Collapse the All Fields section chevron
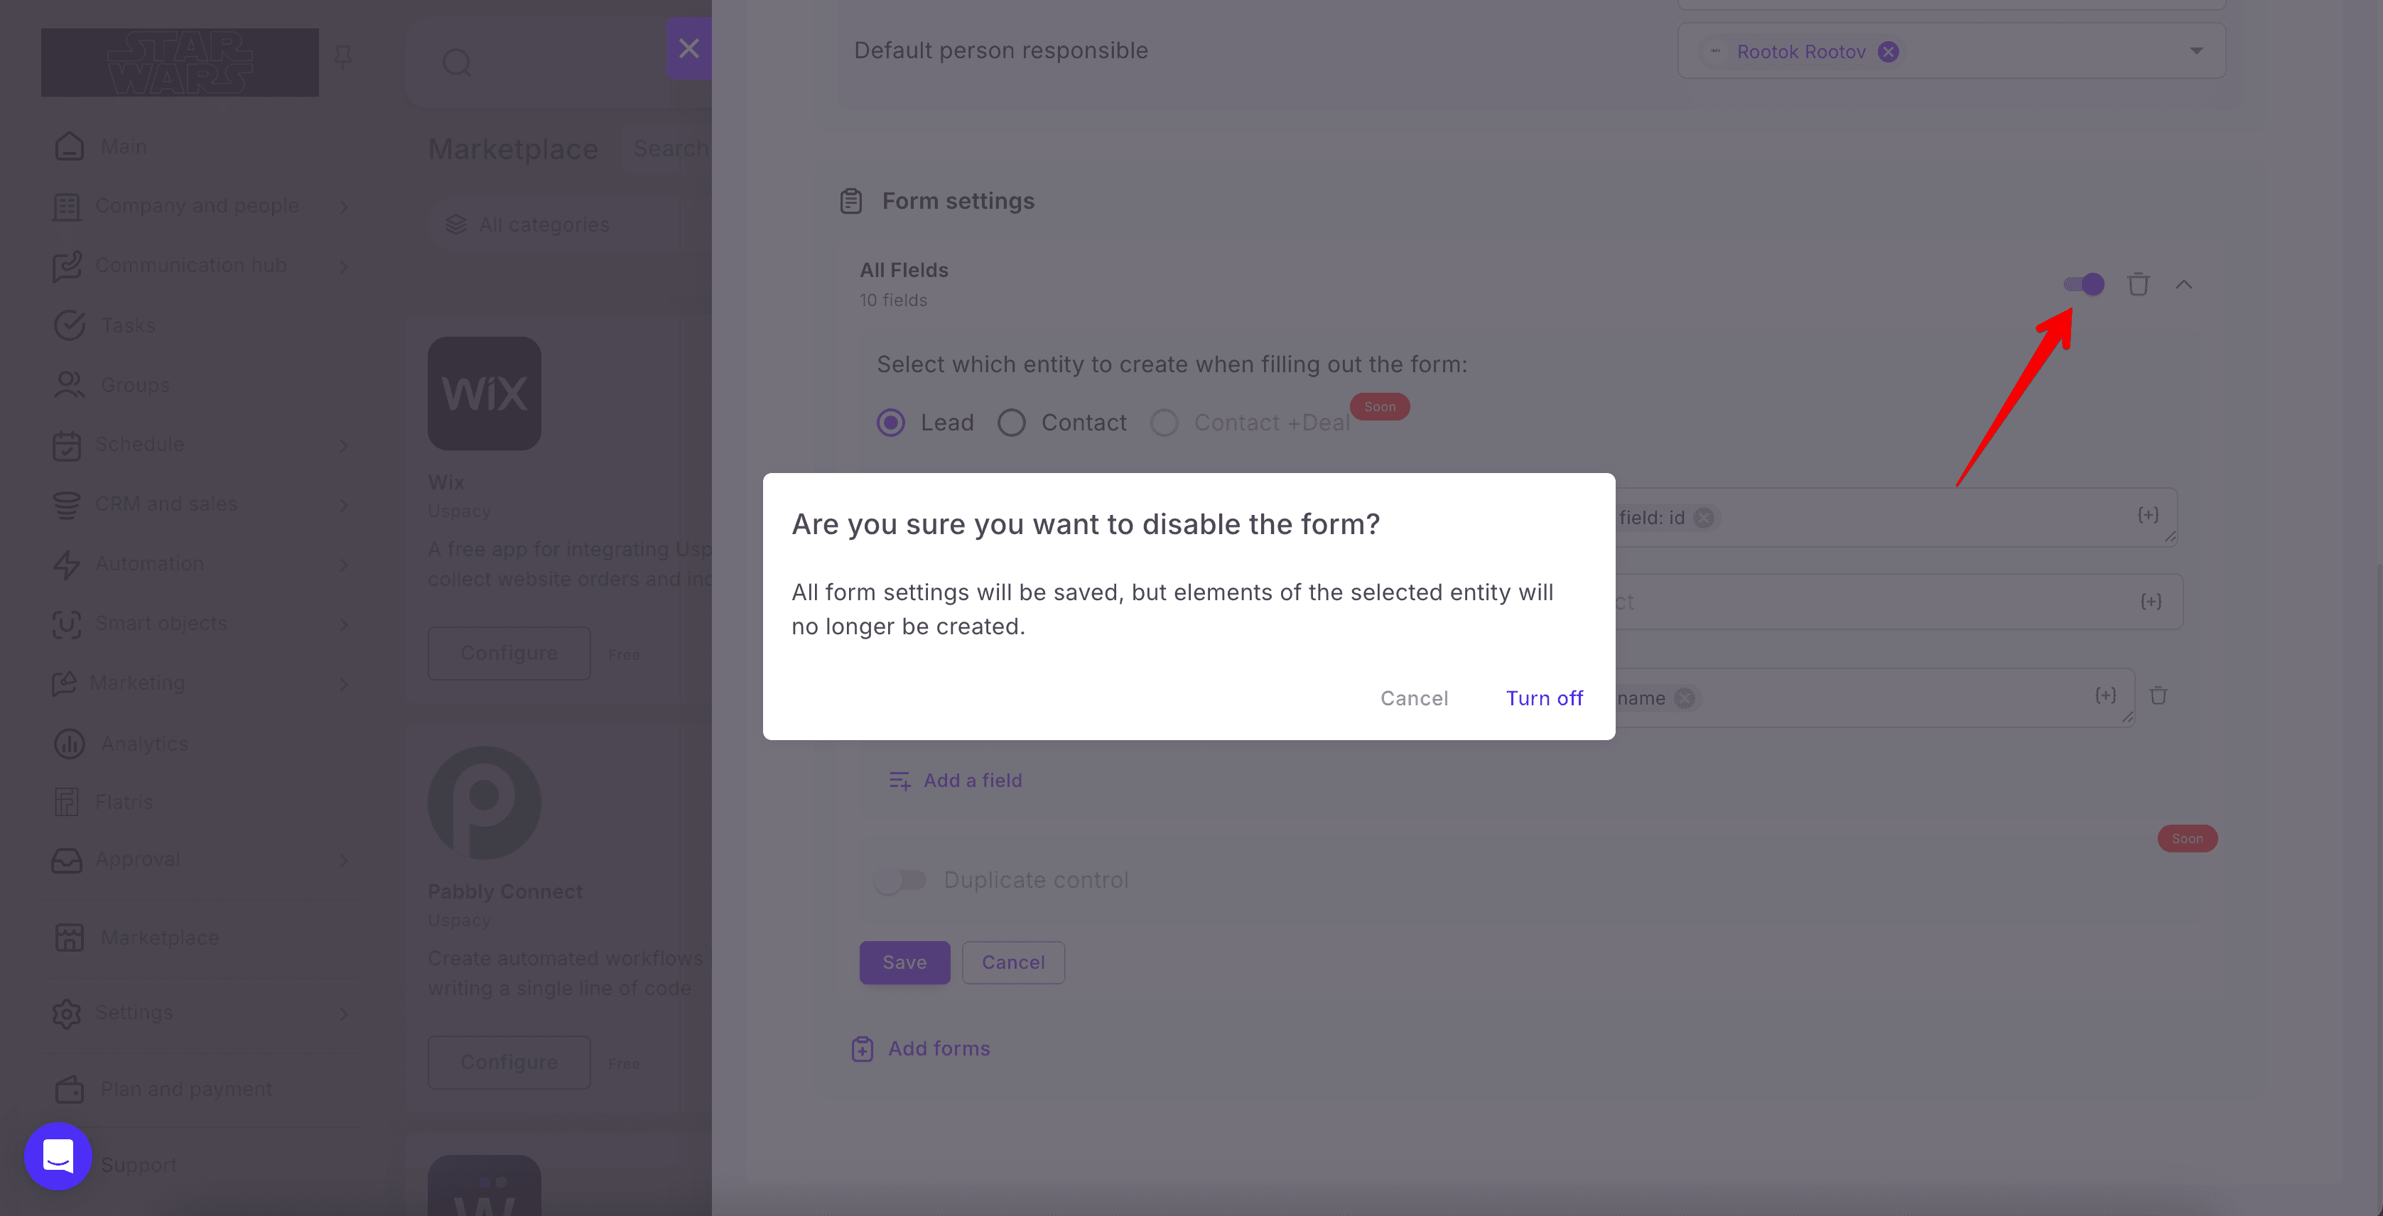2383x1216 pixels. (2184, 284)
